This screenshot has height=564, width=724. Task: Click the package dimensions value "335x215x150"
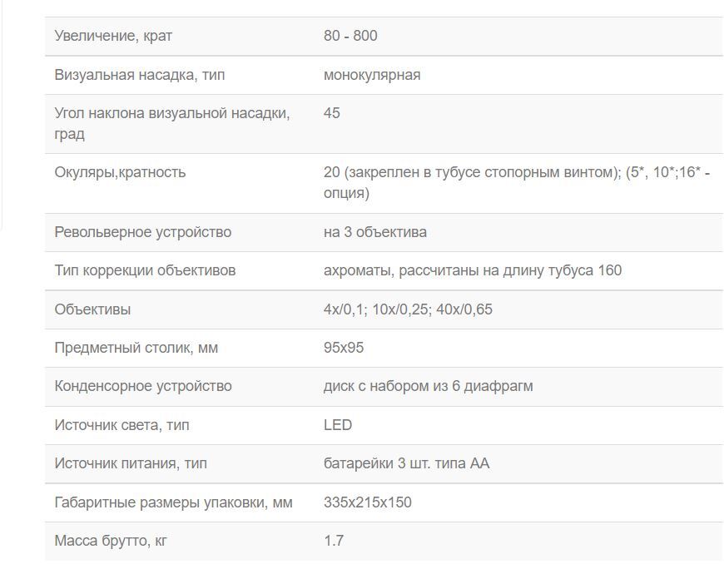tap(368, 502)
